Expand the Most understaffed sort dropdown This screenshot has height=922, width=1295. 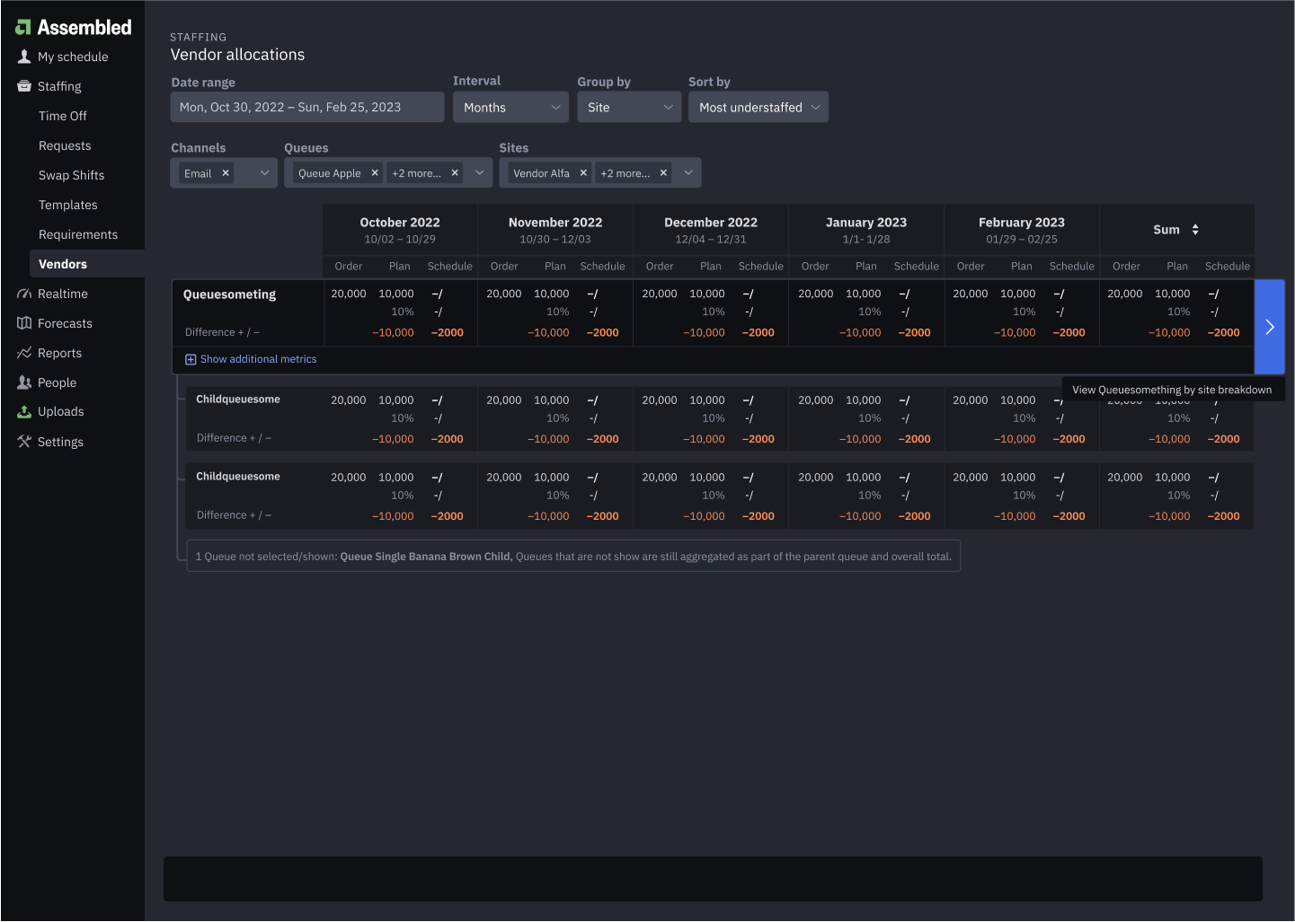tap(758, 108)
